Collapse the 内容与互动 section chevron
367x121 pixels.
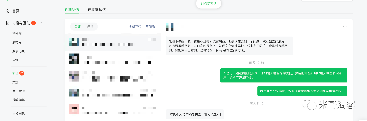(41, 23)
